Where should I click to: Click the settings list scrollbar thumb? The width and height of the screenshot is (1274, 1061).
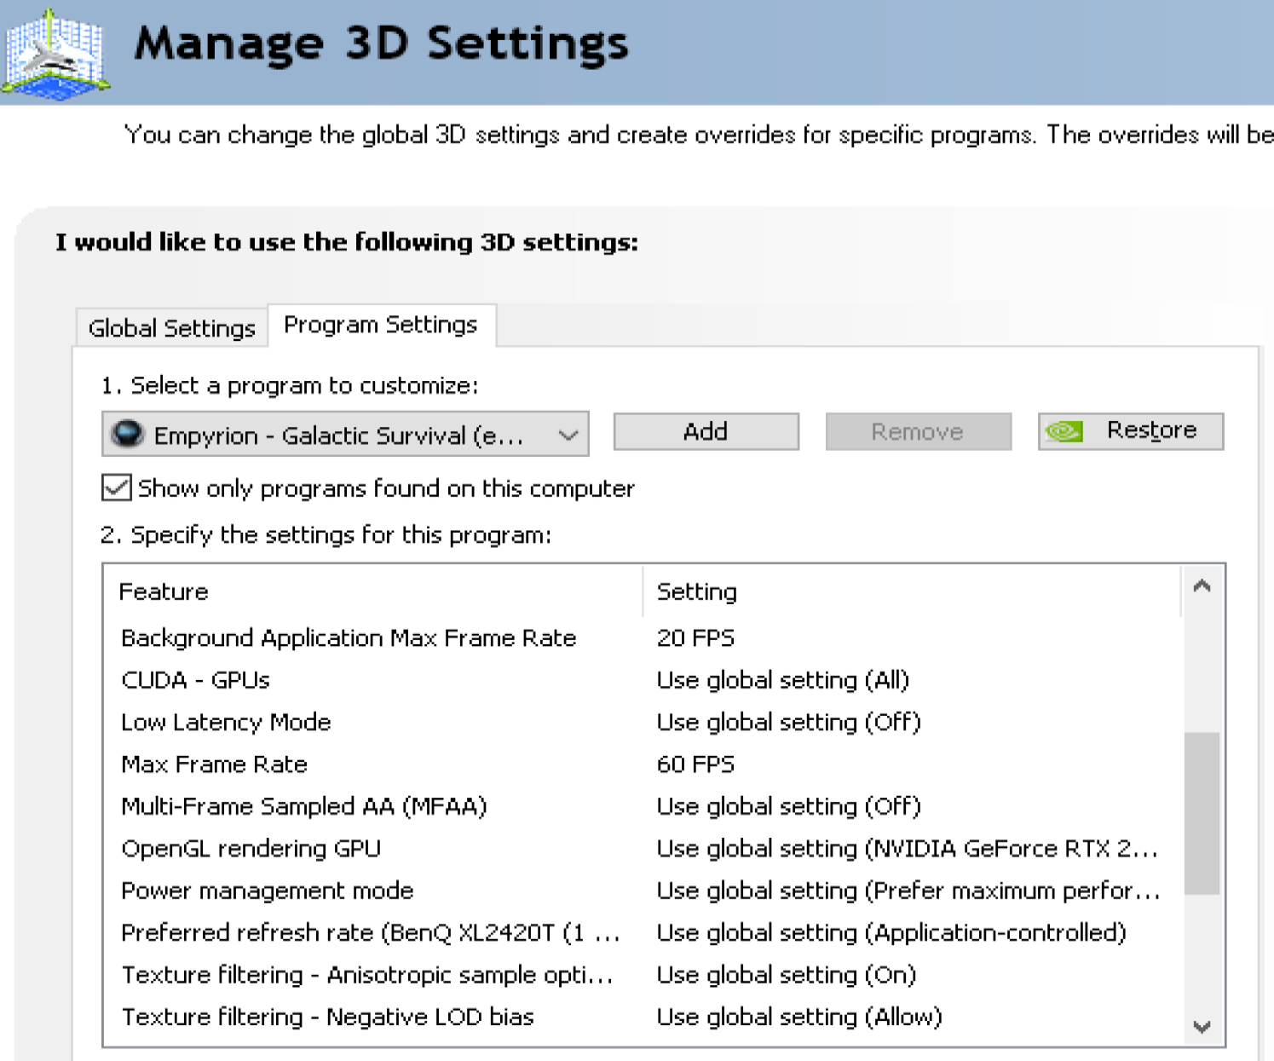tap(1202, 814)
